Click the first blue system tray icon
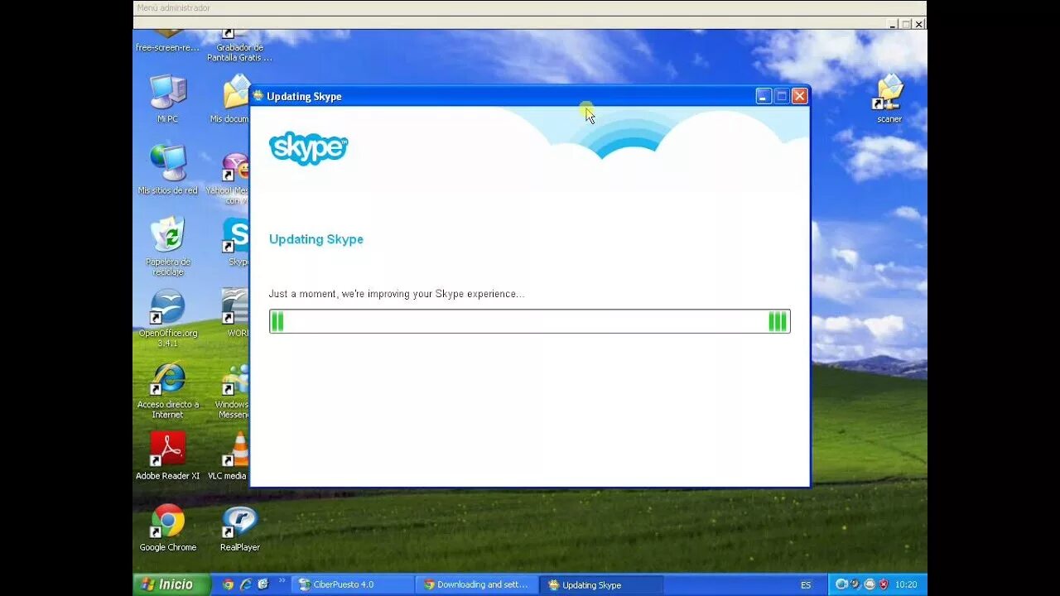Viewport: 1060px width, 596px height. 841,584
